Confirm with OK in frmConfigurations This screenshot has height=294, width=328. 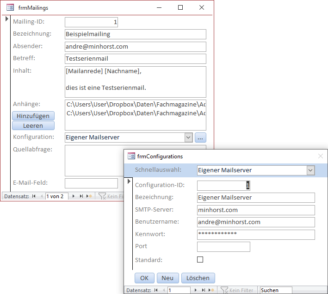144,278
